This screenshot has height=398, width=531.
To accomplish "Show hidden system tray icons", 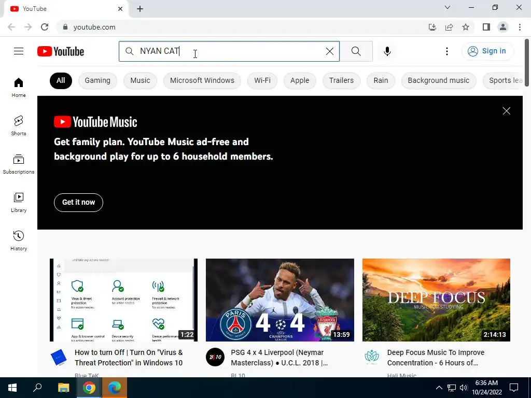I will pyautogui.click(x=439, y=388).
